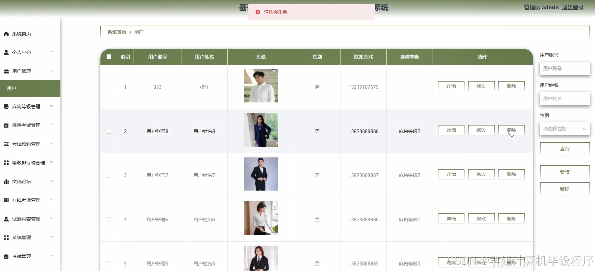Click the person icon beside 试题内容管理
This screenshot has height=271, width=595.
[x=6, y=219]
